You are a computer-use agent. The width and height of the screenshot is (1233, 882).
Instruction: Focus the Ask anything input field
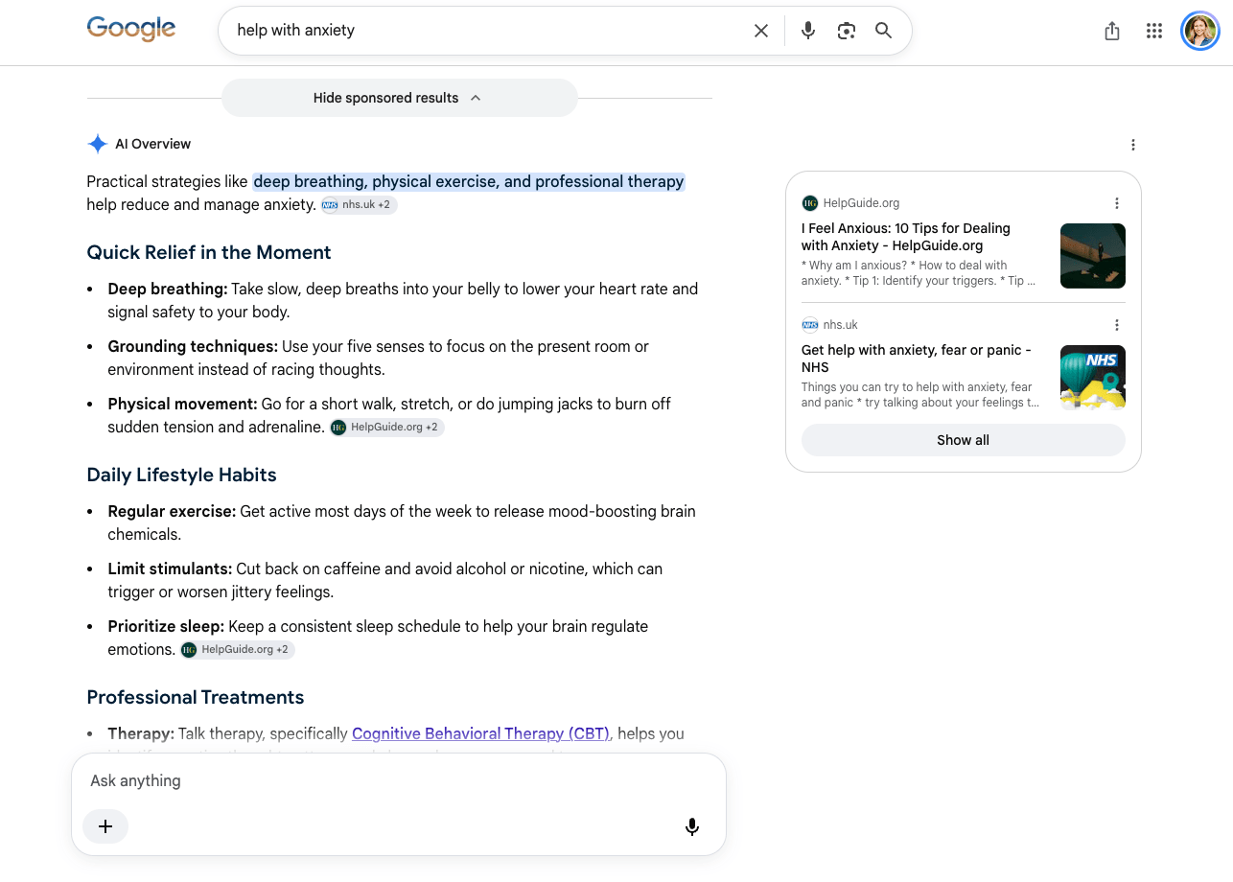click(399, 780)
